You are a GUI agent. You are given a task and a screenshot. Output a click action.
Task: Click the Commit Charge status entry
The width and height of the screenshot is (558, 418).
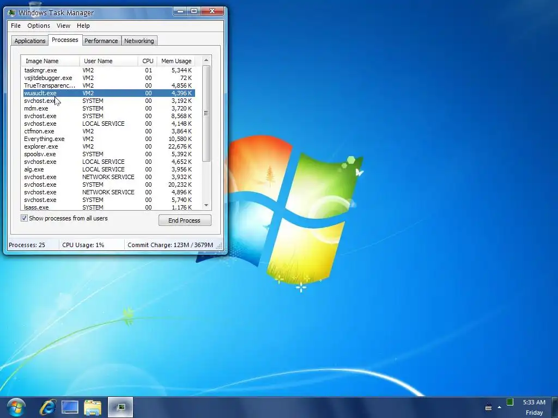click(x=170, y=245)
